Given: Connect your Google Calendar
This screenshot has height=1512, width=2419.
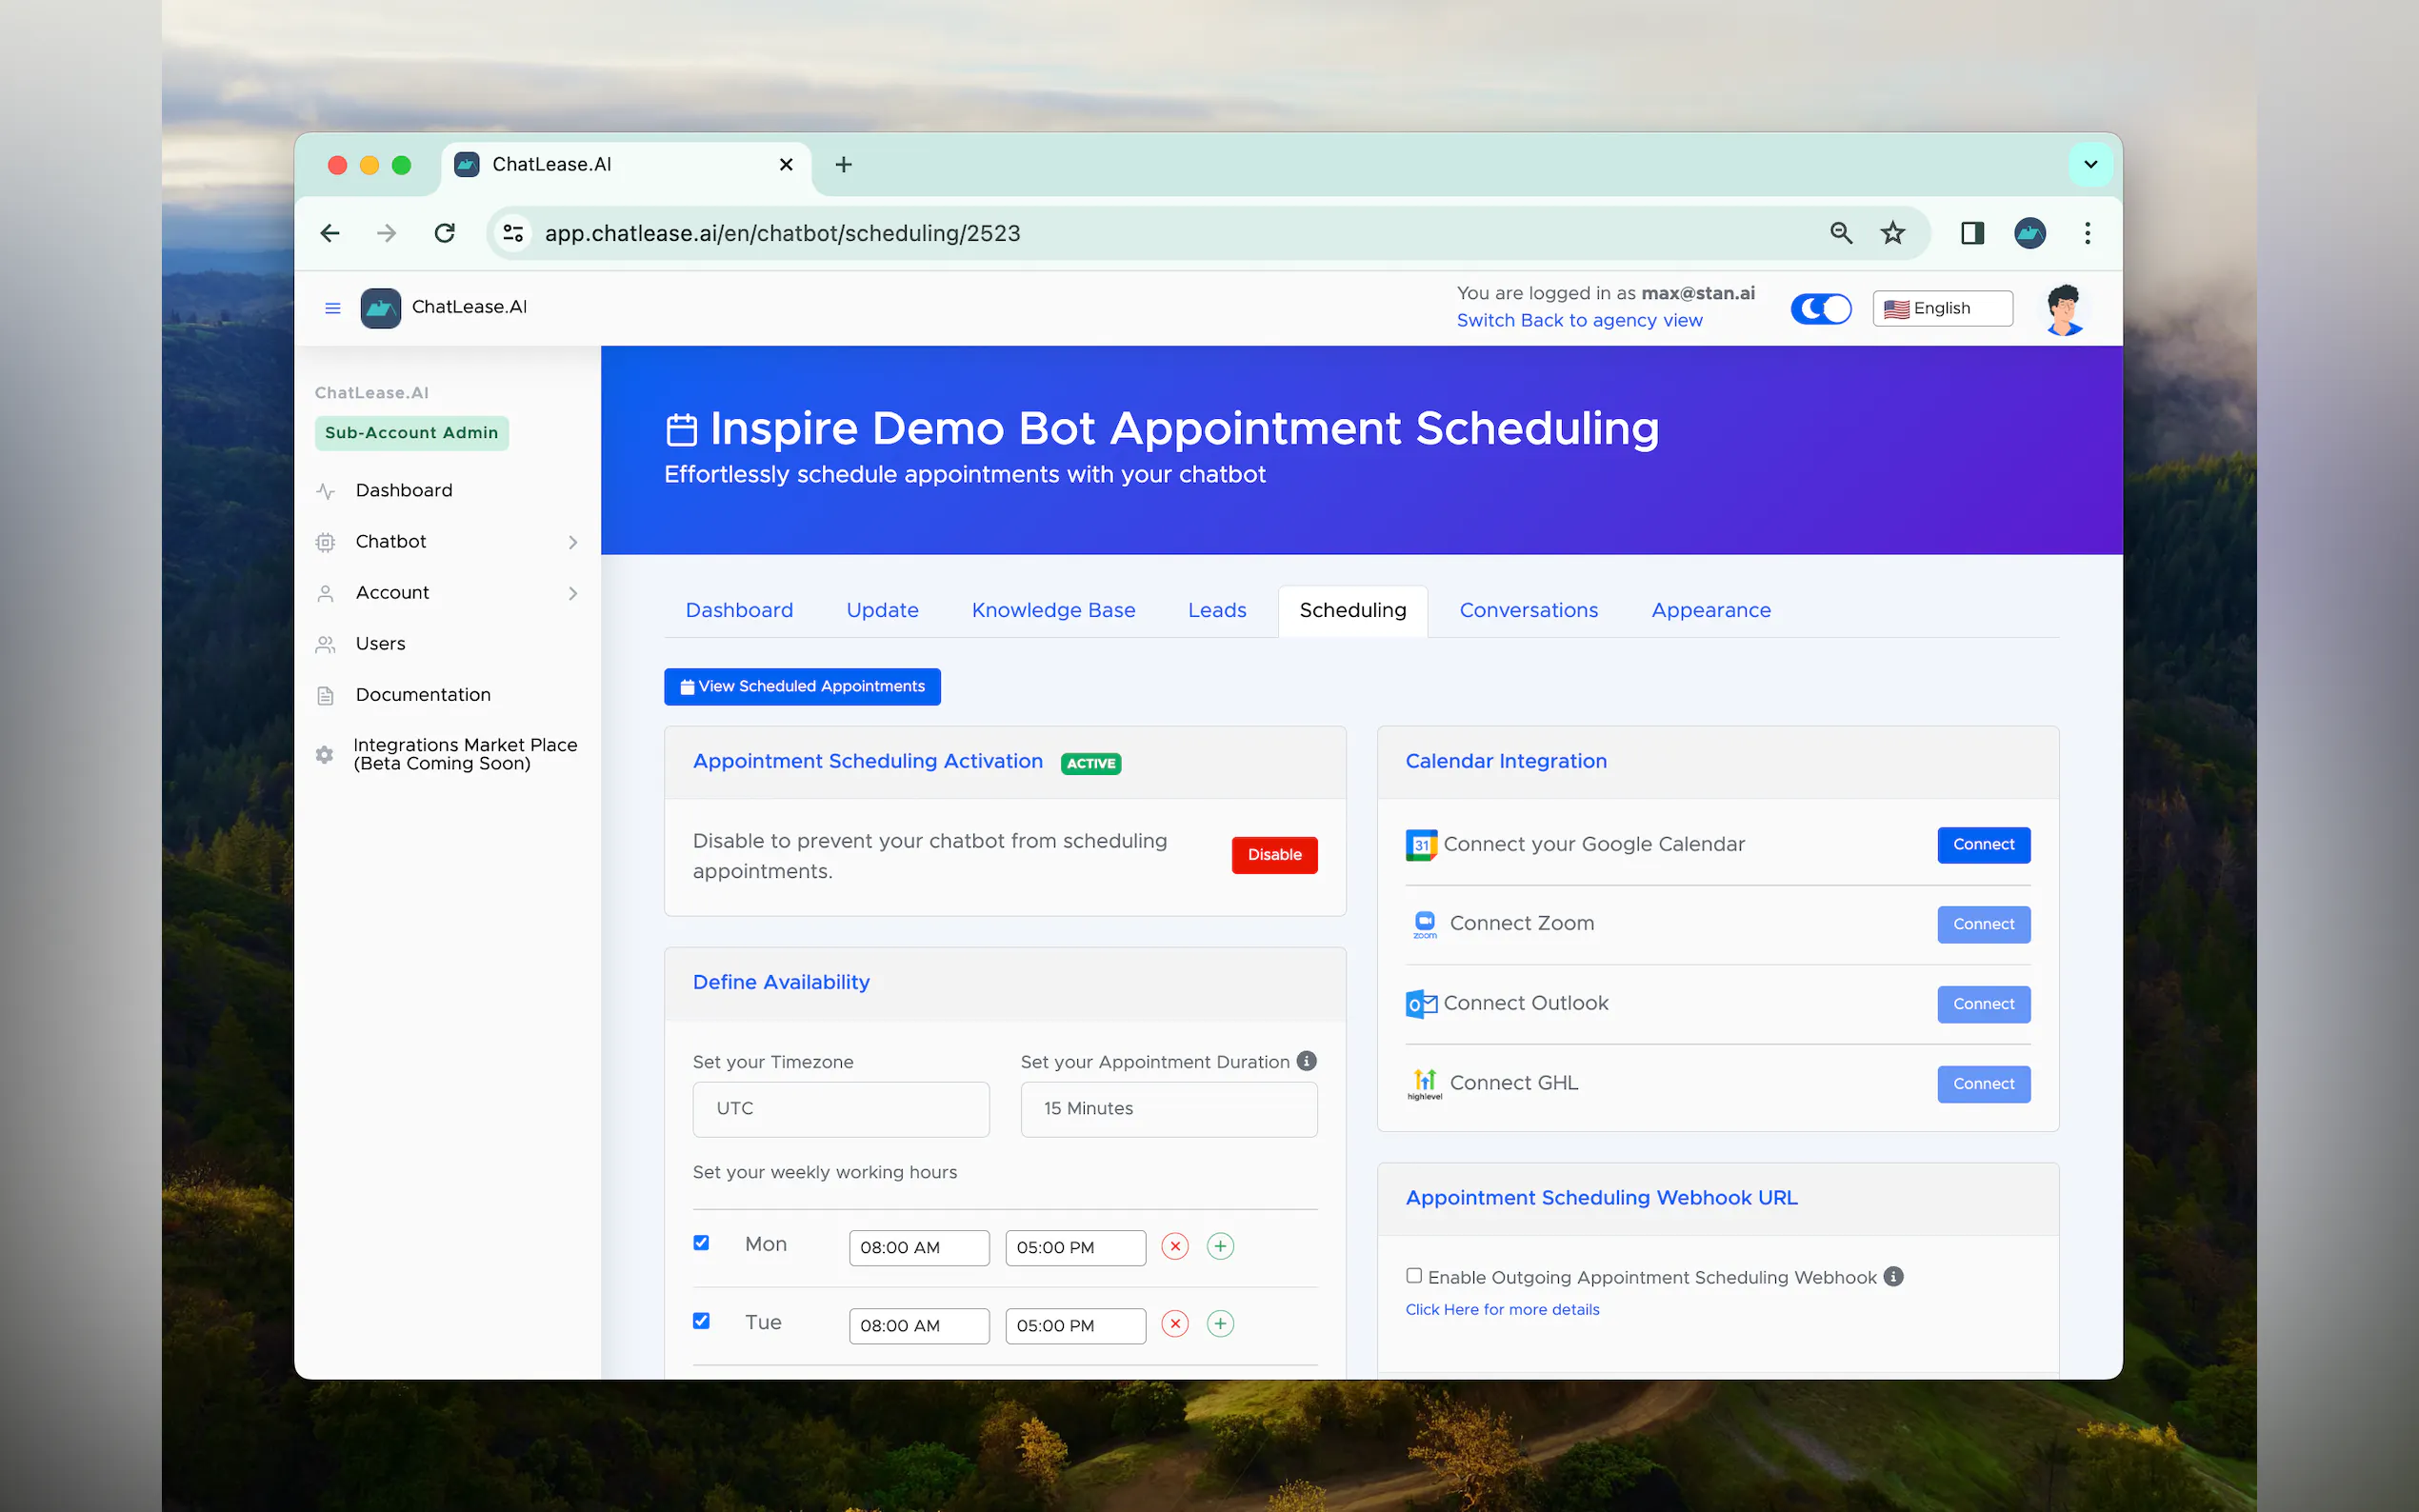Looking at the screenshot, I should tap(1983, 844).
